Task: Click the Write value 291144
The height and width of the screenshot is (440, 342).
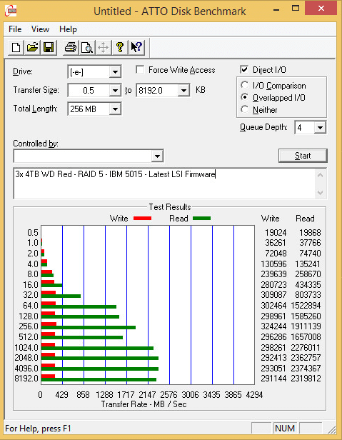Action: tap(273, 379)
